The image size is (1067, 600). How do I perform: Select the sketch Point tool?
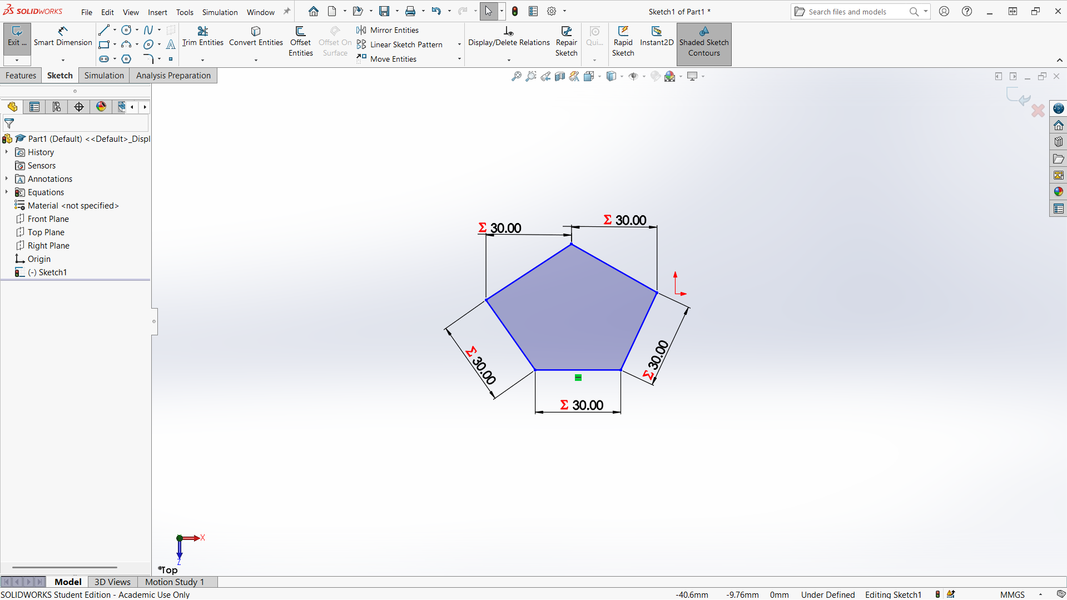click(x=171, y=59)
